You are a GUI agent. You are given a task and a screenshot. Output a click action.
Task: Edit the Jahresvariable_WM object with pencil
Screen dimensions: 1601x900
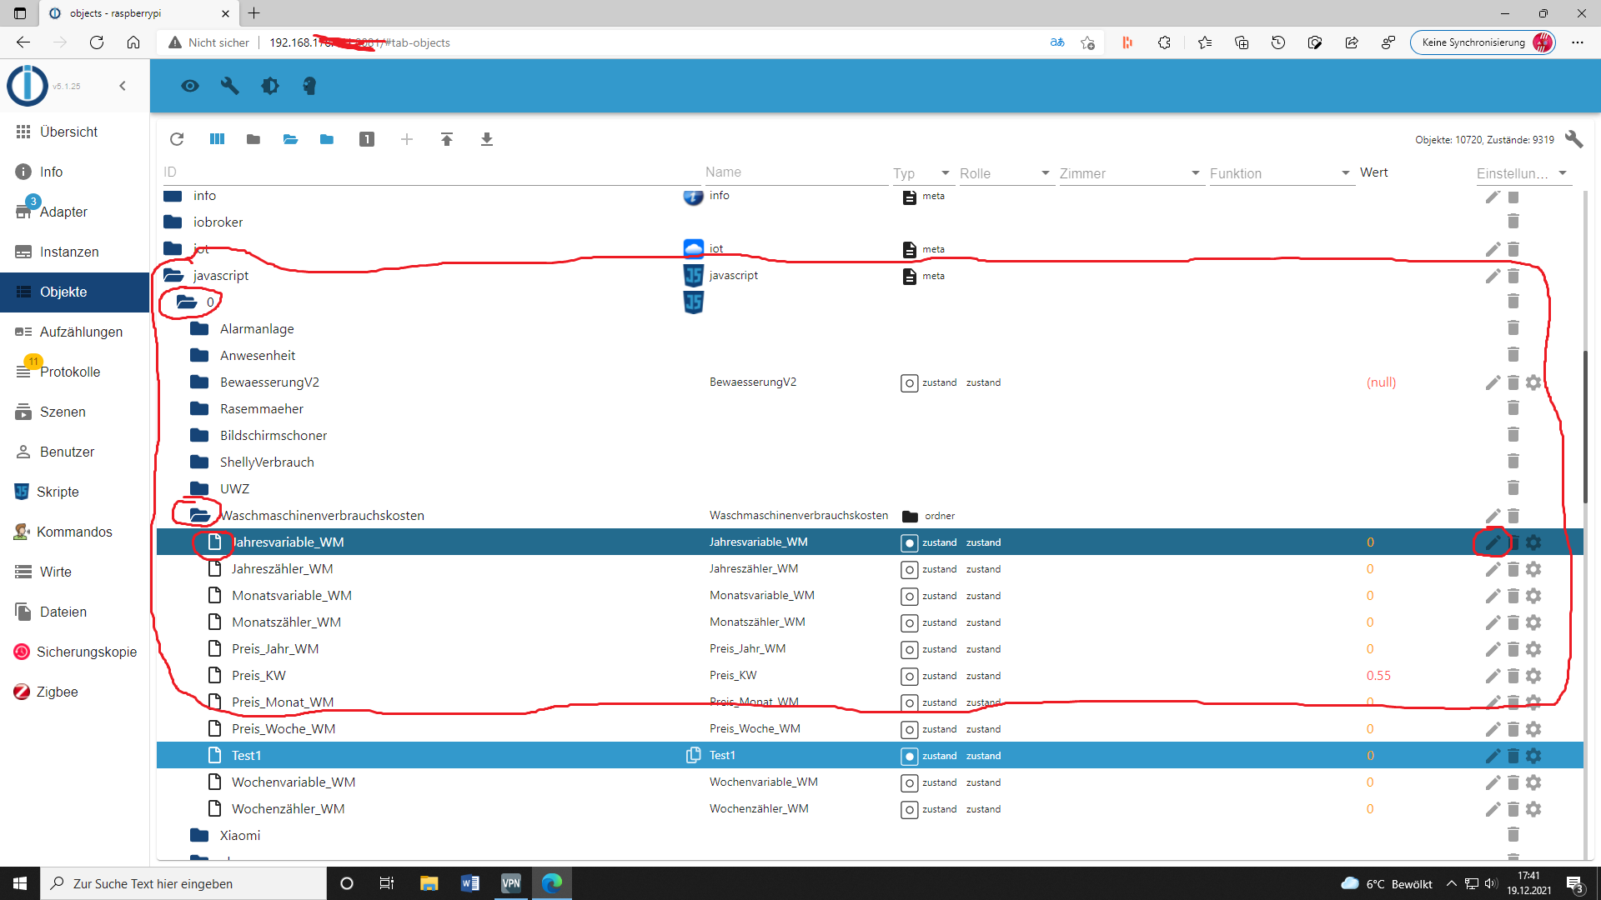pos(1493,542)
